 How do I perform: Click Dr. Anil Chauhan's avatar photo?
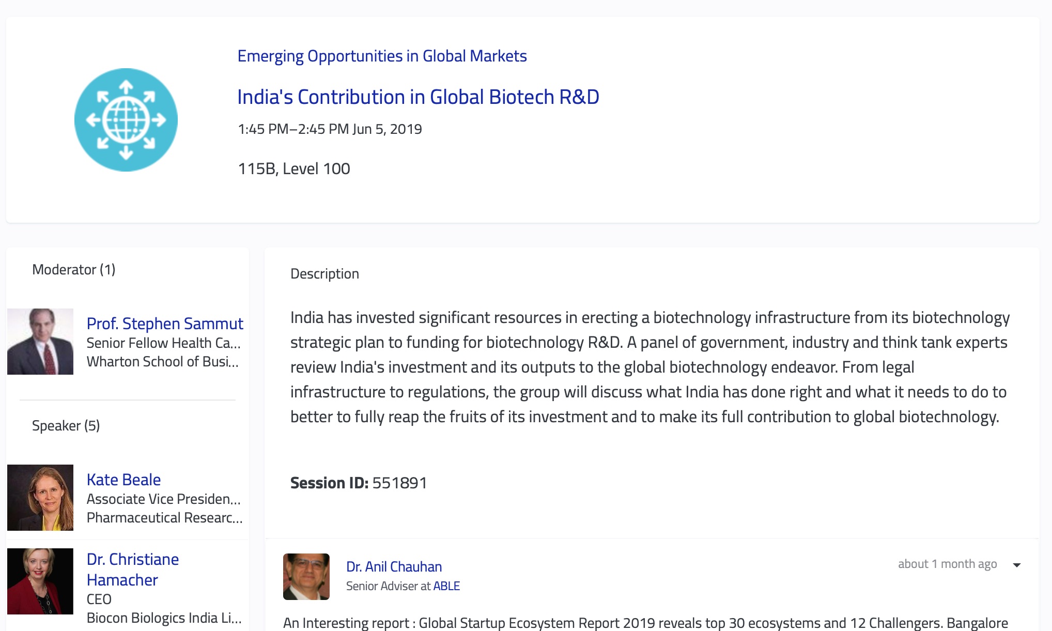pos(306,577)
